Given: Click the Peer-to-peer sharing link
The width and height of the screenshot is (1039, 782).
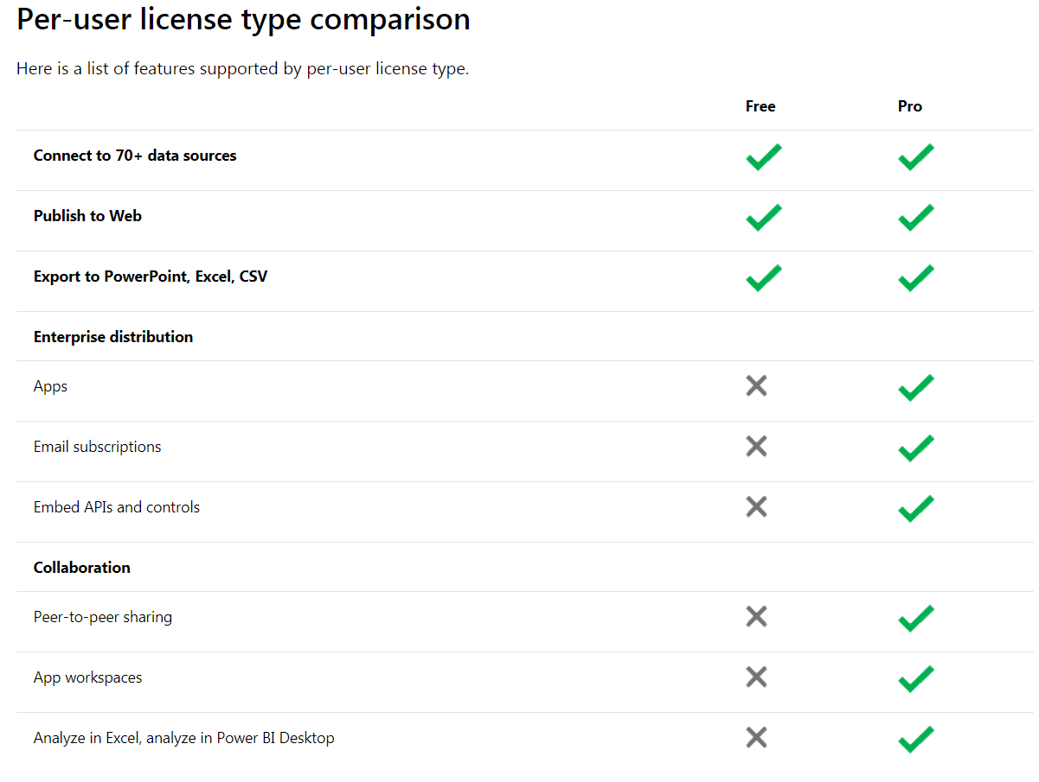Looking at the screenshot, I should 102,616.
